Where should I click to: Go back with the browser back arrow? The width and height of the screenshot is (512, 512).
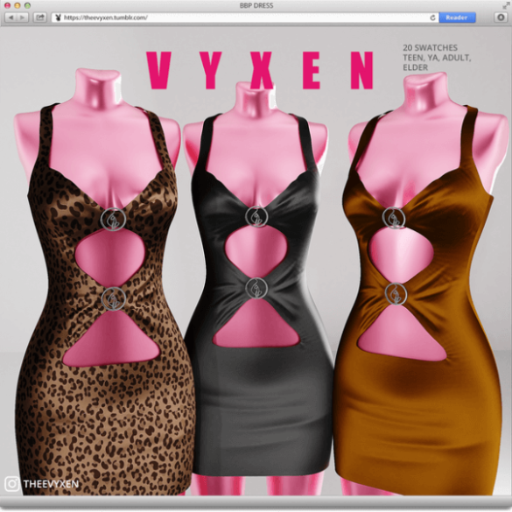pyautogui.click(x=11, y=18)
